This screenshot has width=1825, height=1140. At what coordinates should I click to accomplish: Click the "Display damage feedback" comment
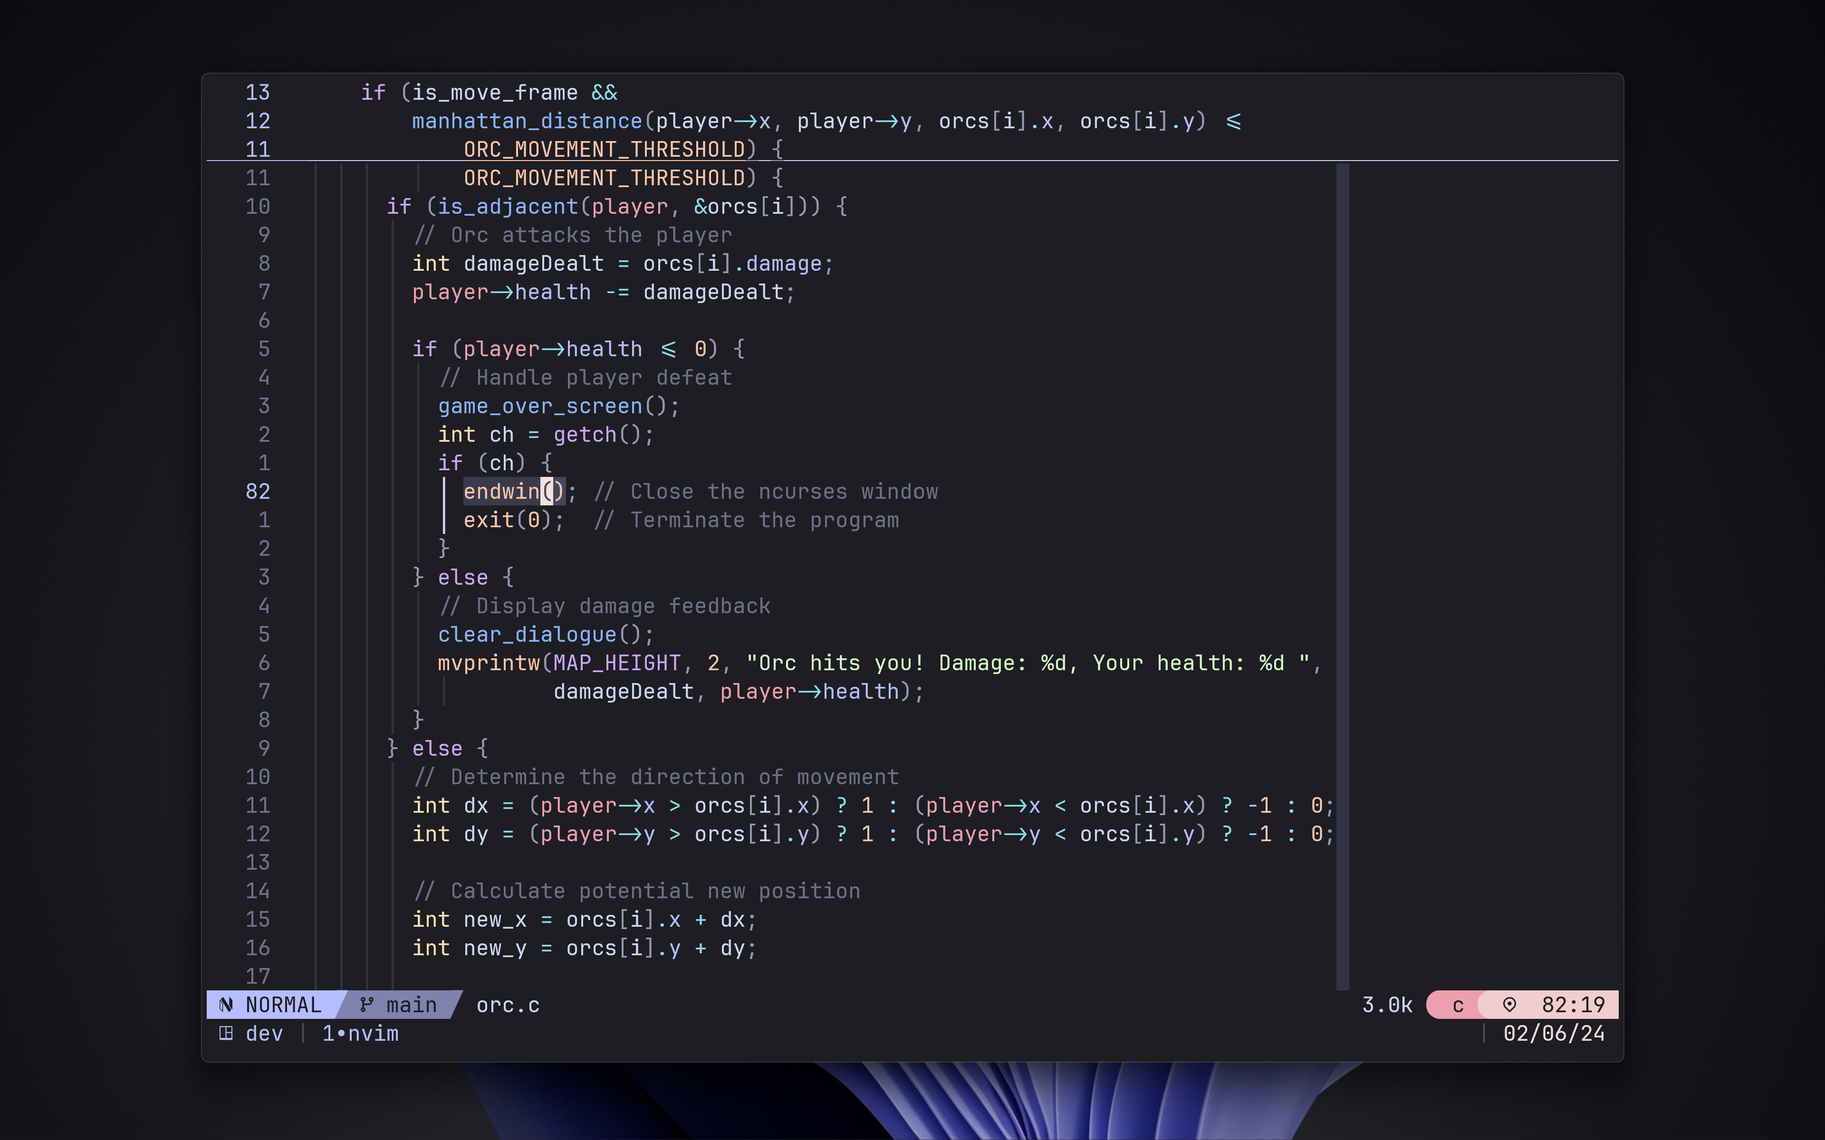(605, 606)
